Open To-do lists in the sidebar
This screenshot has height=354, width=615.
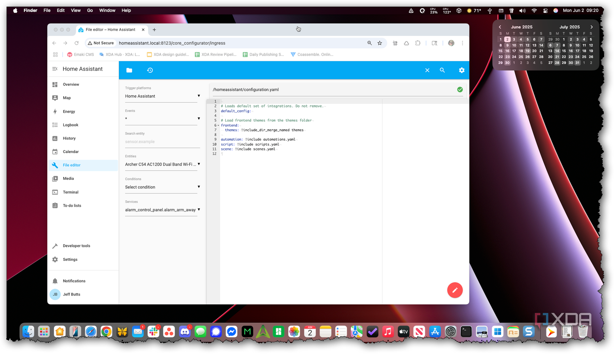click(83, 206)
